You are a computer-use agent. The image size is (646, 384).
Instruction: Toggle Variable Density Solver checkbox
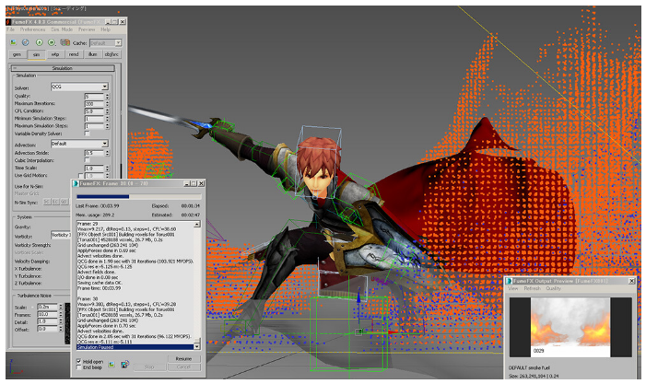click(87, 134)
